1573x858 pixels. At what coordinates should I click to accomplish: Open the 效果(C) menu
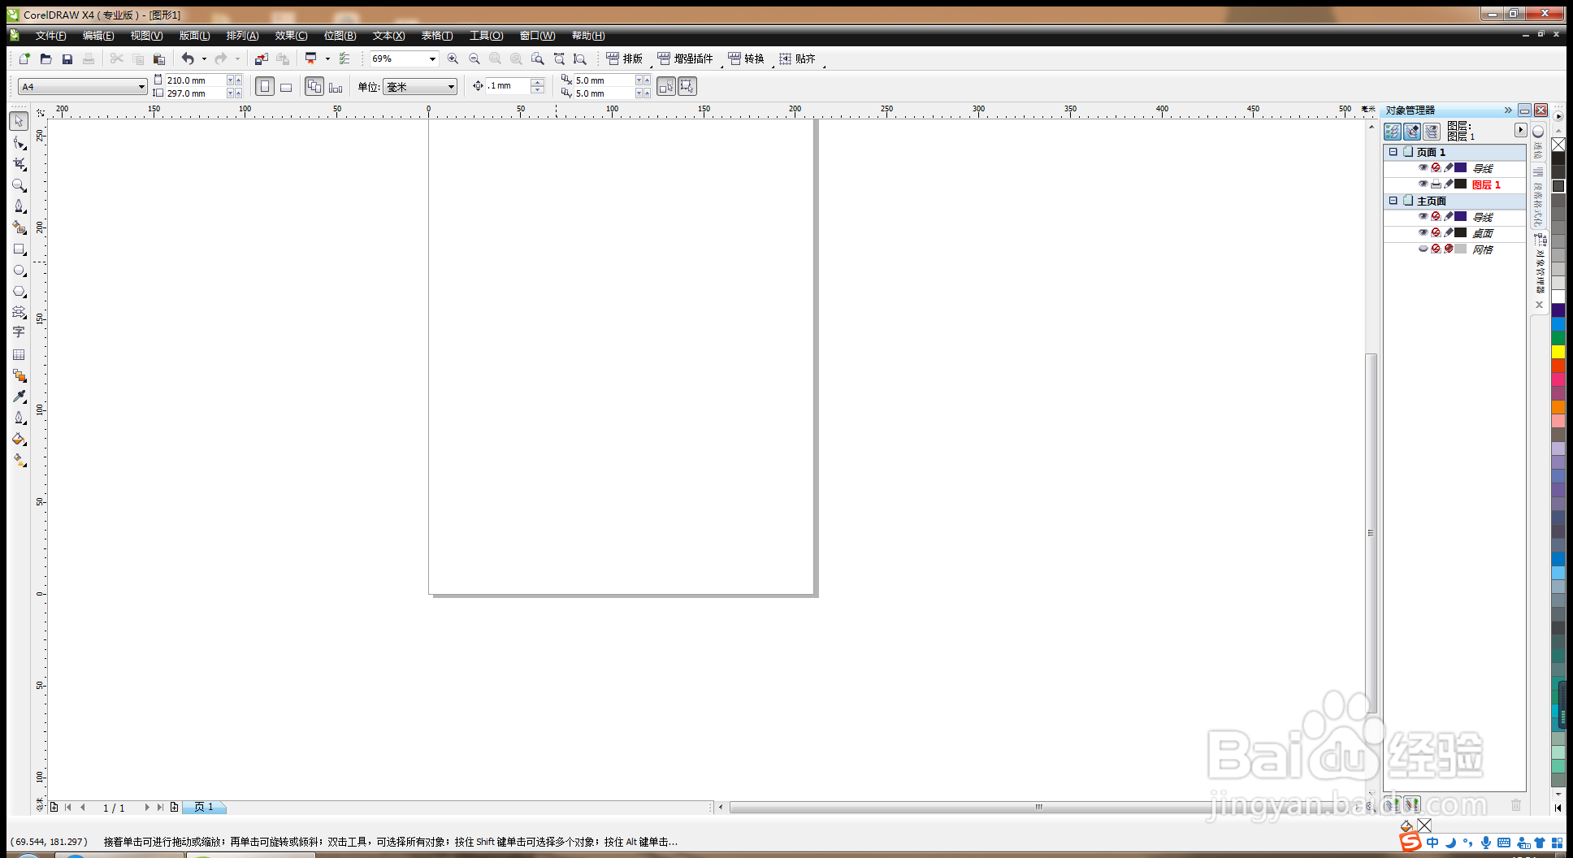[x=291, y=36]
